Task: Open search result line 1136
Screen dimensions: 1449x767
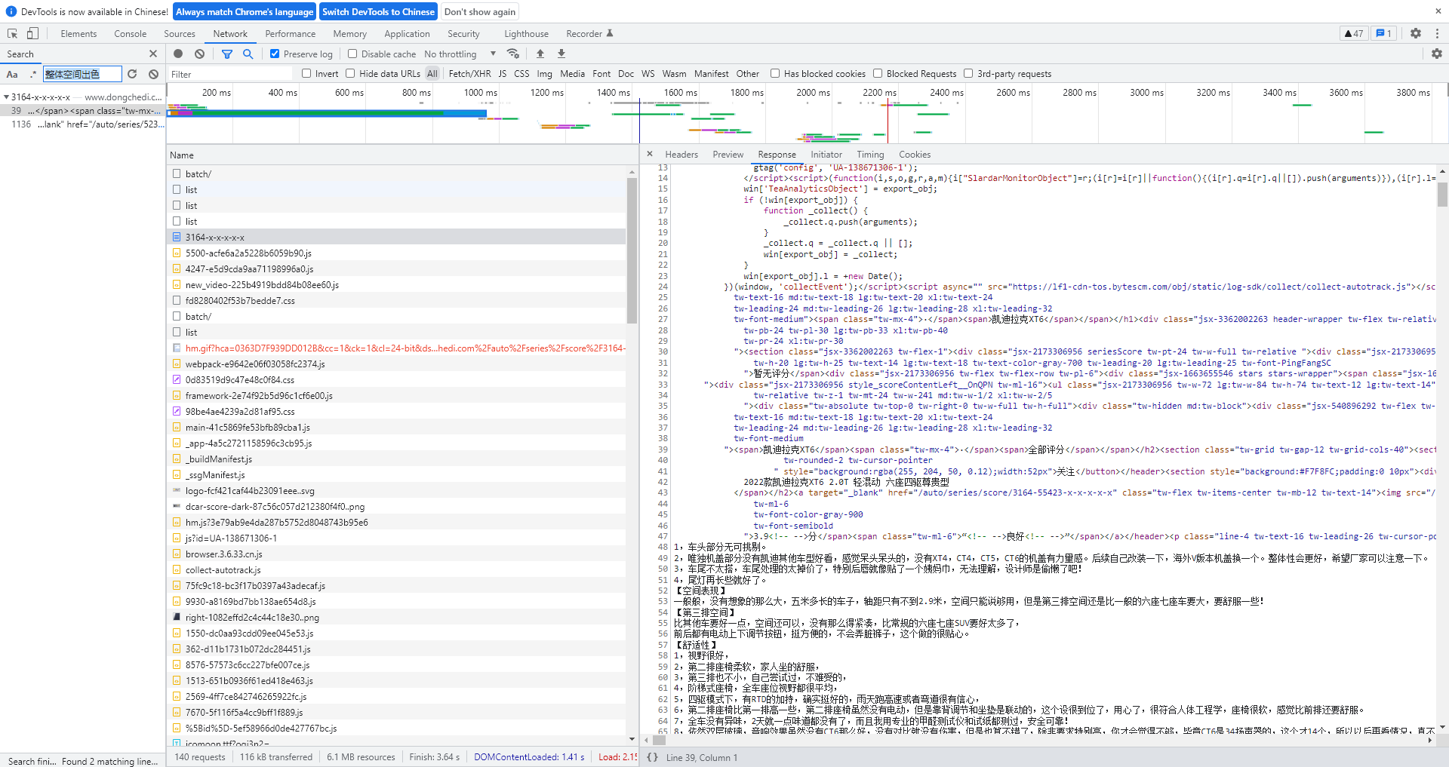Action: click(x=83, y=124)
